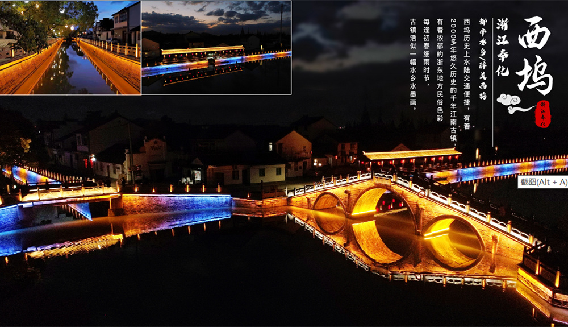Image resolution: width=568 pixels, height=327 pixels.
Task: Select the text column 有着浓郁的浙东地方民俗色彩
Action: [440, 70]
